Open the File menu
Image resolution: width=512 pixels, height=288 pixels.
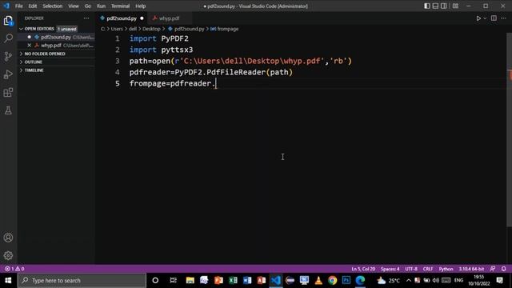coord(19,6)
